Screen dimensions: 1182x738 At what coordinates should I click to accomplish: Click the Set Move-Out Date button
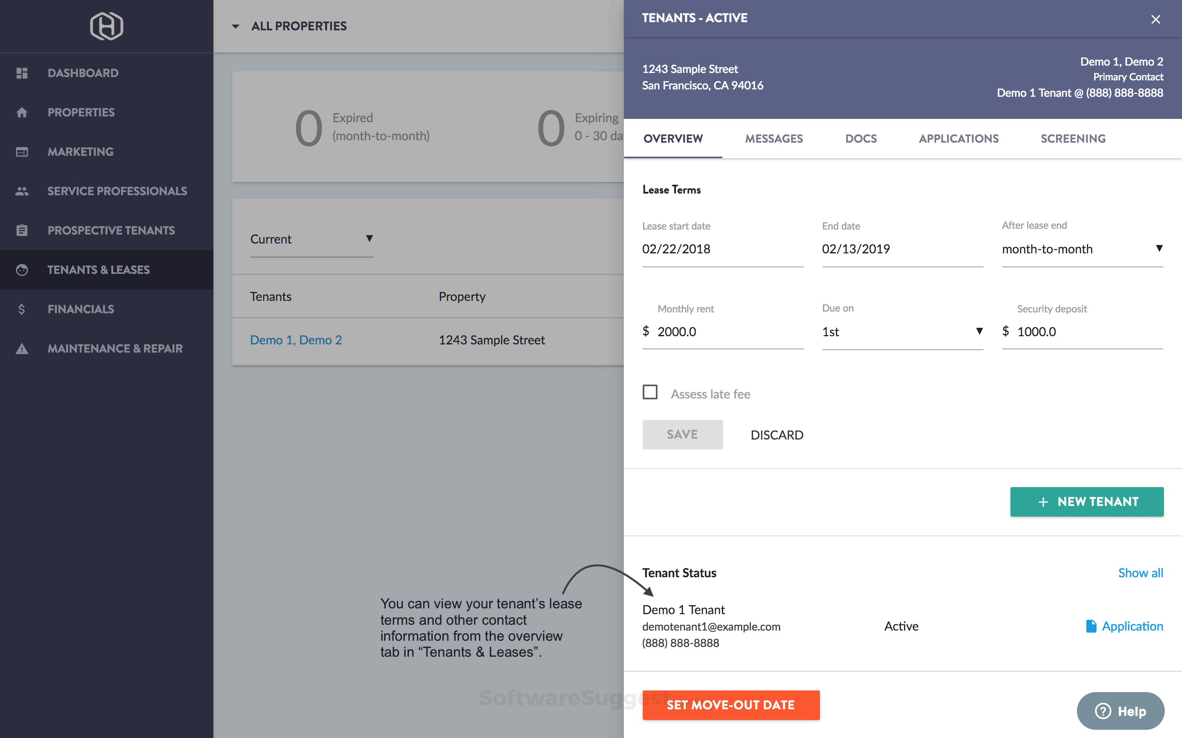coord(731,705)
